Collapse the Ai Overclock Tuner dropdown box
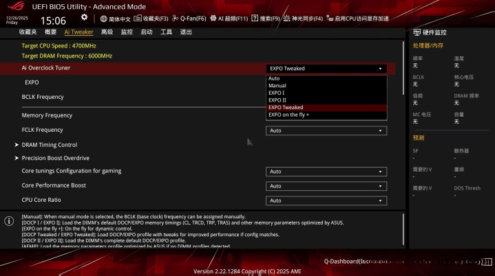 click(x=326, y=69)
